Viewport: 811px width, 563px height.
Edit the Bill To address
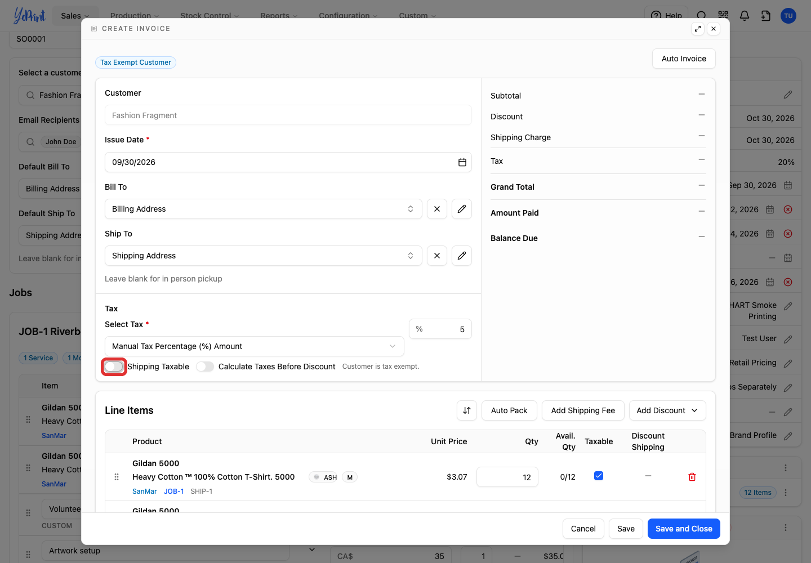pyautogui.click(x=462, y=209)
